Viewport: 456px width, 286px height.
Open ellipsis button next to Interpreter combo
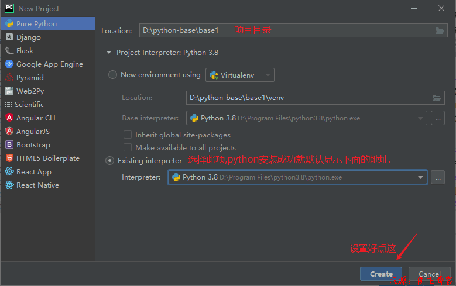coord(438,177)
